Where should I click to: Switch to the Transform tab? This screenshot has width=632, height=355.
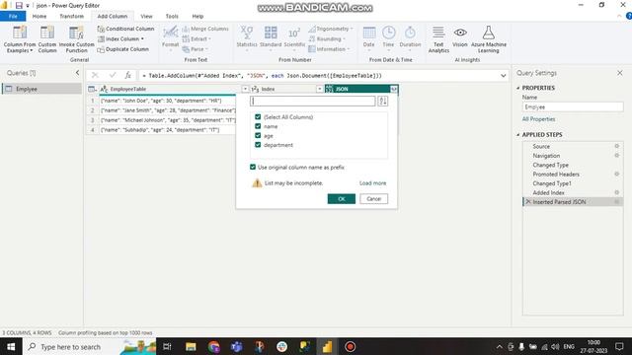(72, 16)
